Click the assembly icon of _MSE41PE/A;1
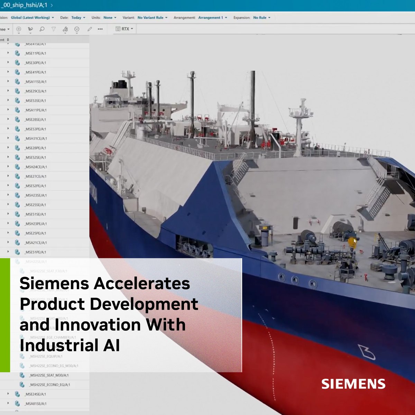415x415 pixels. [x=17, y=72]
